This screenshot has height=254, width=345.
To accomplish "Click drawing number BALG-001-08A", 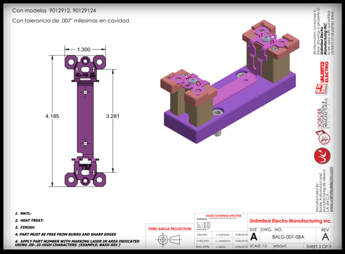I will pos(288,237).
